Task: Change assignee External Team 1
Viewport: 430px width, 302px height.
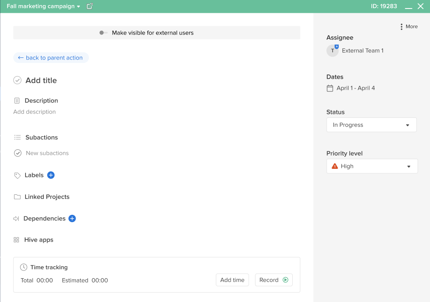Action: click(x=362, y=51)
